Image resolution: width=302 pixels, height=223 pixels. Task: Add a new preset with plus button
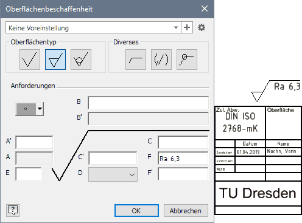(187, 27)
